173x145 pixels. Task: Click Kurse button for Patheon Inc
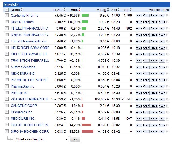tap(139, 93)
